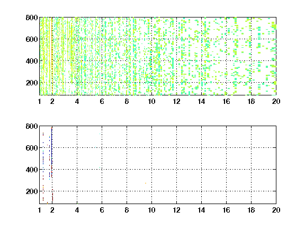305x229 pixels.
Task: Click the 400 y-axis label of bottom plot
Action: click(x=32, y=170)
